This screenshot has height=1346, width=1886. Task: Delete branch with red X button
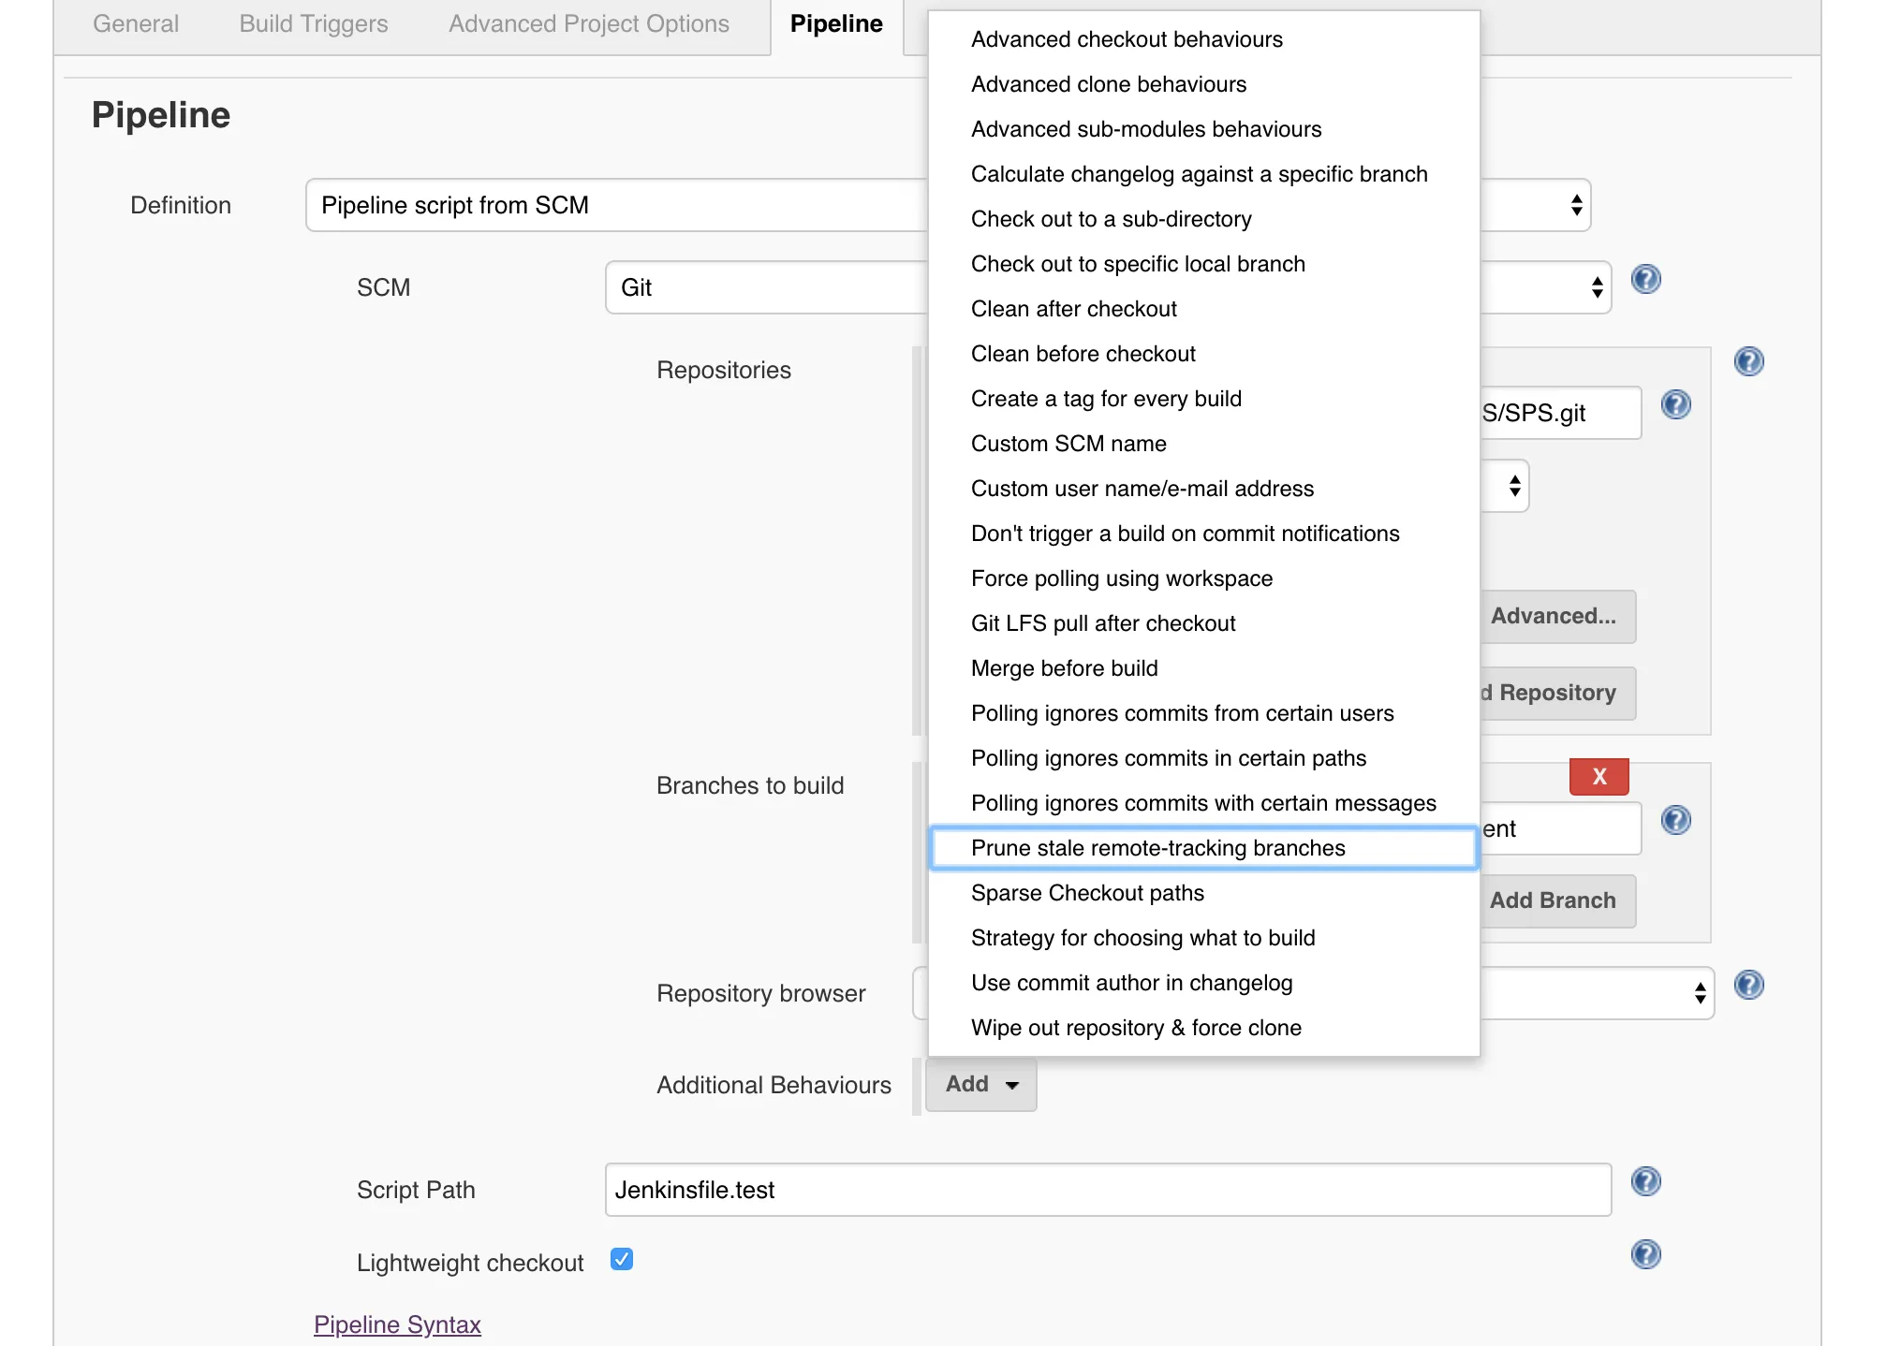tap(1599, 776)
